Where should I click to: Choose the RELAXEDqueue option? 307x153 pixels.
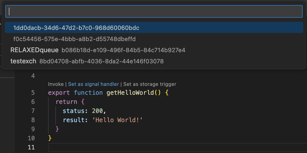coord(34,50)
